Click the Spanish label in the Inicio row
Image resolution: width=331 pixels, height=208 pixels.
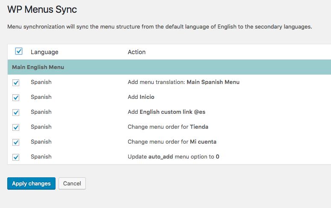point(41,97)
